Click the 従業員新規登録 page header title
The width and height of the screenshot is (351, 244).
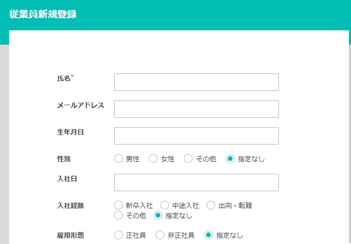pos(43,15)
